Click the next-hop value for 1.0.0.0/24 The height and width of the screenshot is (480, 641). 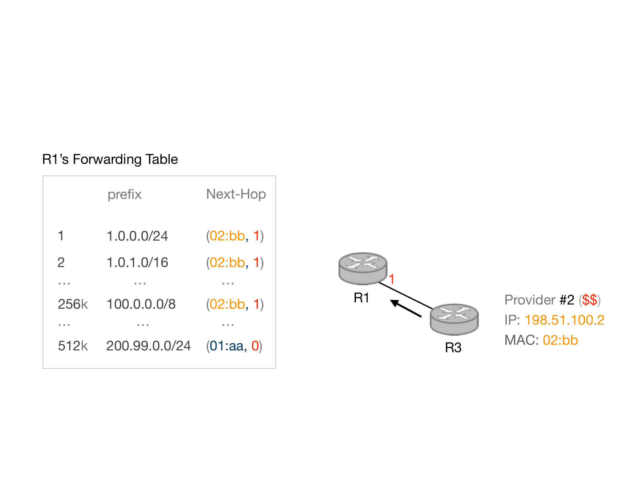235,236
